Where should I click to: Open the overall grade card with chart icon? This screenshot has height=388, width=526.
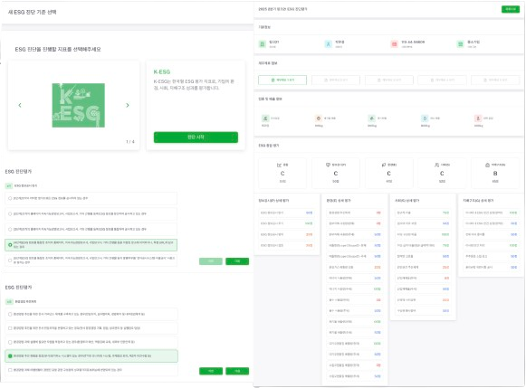point(282,173)
